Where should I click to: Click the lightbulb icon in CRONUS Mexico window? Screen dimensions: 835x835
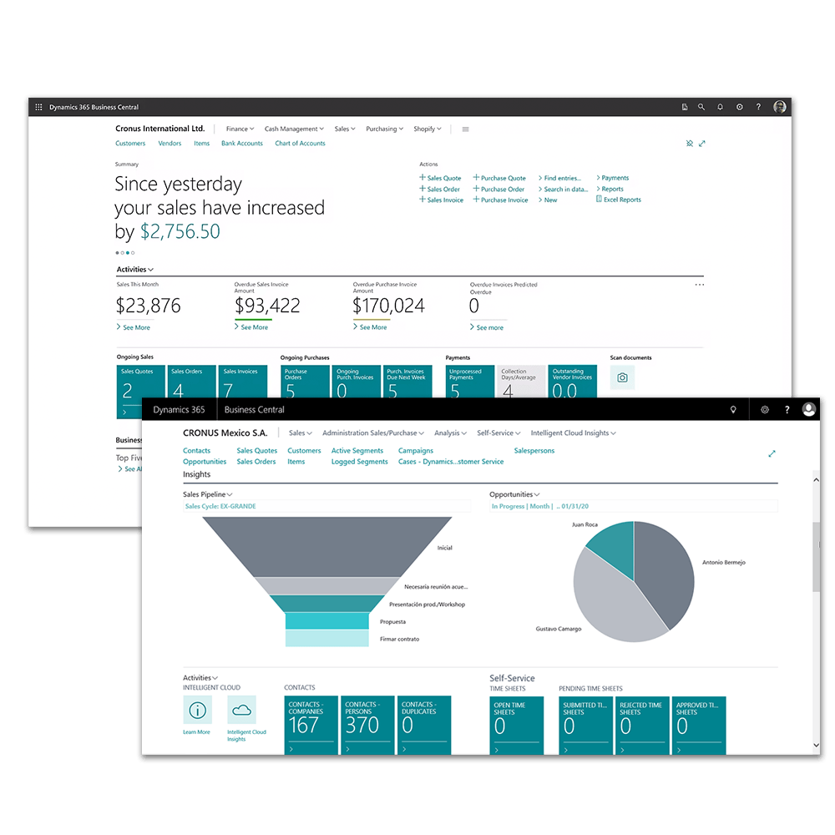733,409
